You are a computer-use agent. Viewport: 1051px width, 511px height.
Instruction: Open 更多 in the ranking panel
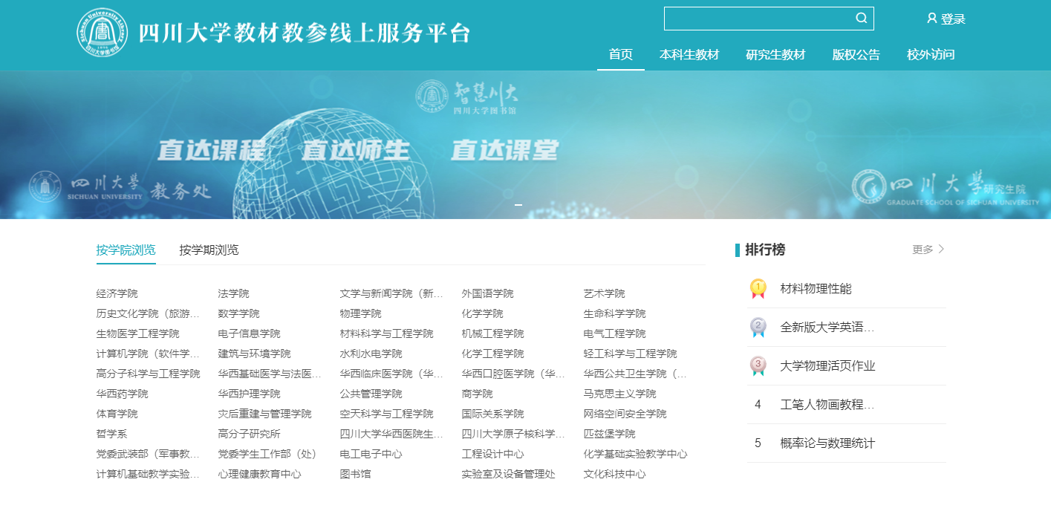click(923, 250)
